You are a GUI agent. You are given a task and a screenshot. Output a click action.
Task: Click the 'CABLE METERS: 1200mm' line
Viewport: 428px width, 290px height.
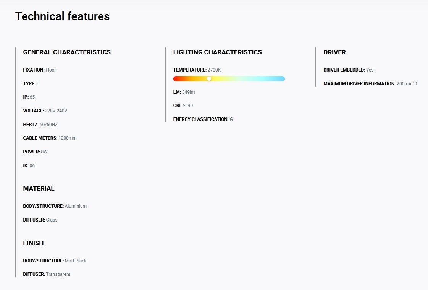pyautogui.click(x=50, y=138)
